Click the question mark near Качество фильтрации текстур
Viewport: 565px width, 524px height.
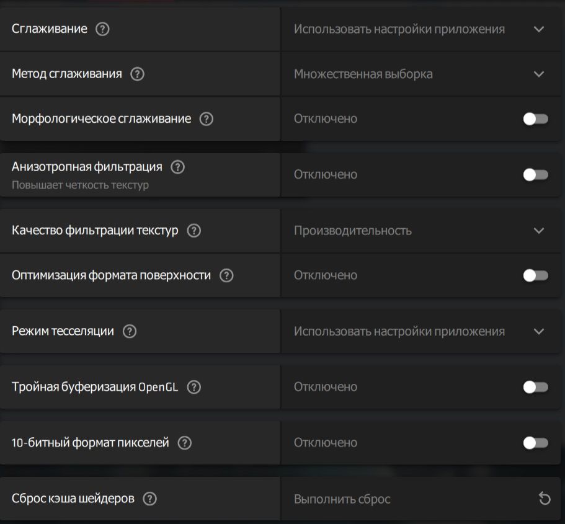(194, 231)
